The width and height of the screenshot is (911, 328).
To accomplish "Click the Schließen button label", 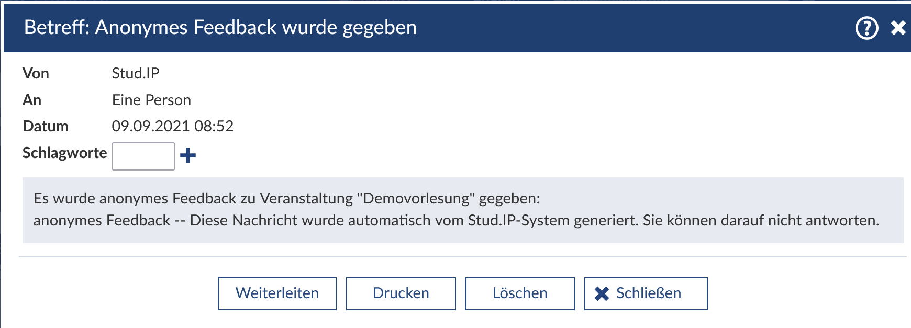I will (x=648, y=293).
